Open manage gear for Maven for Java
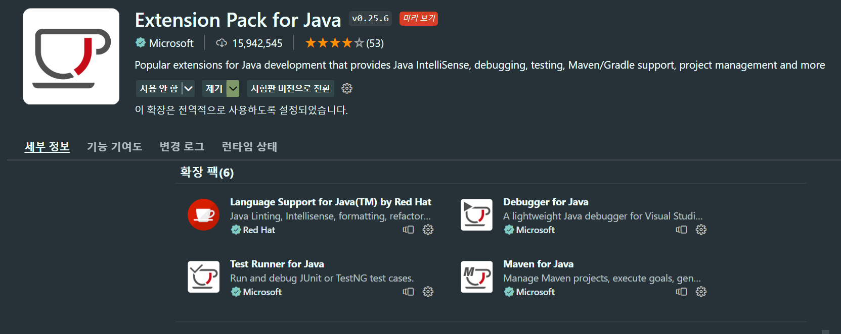Screen dimensions: 841x334 point(701,292)
